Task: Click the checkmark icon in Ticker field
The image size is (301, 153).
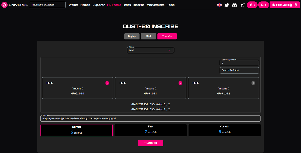Action: point(170,50)
